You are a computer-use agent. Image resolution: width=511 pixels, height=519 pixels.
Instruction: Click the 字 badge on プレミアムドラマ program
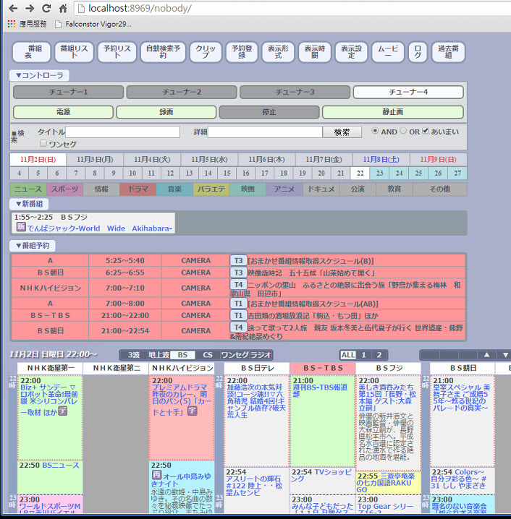193,411
